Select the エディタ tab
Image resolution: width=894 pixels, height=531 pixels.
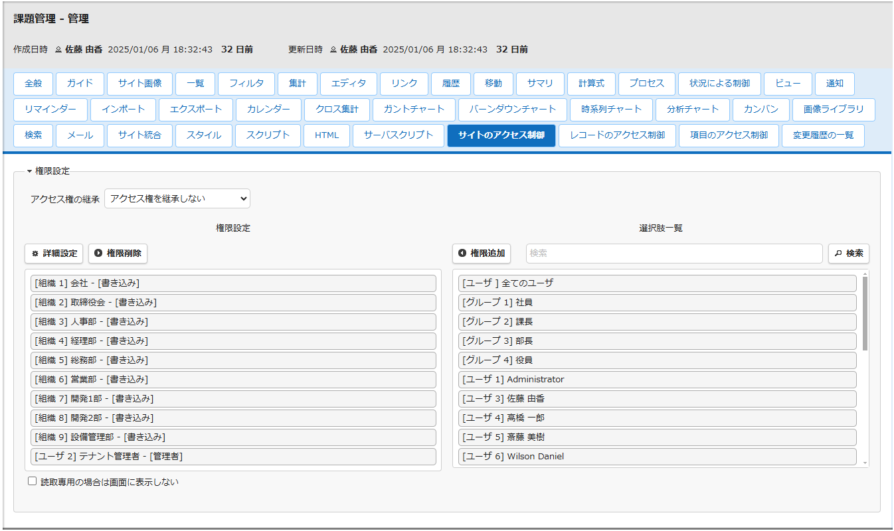[x=349, y=84]
